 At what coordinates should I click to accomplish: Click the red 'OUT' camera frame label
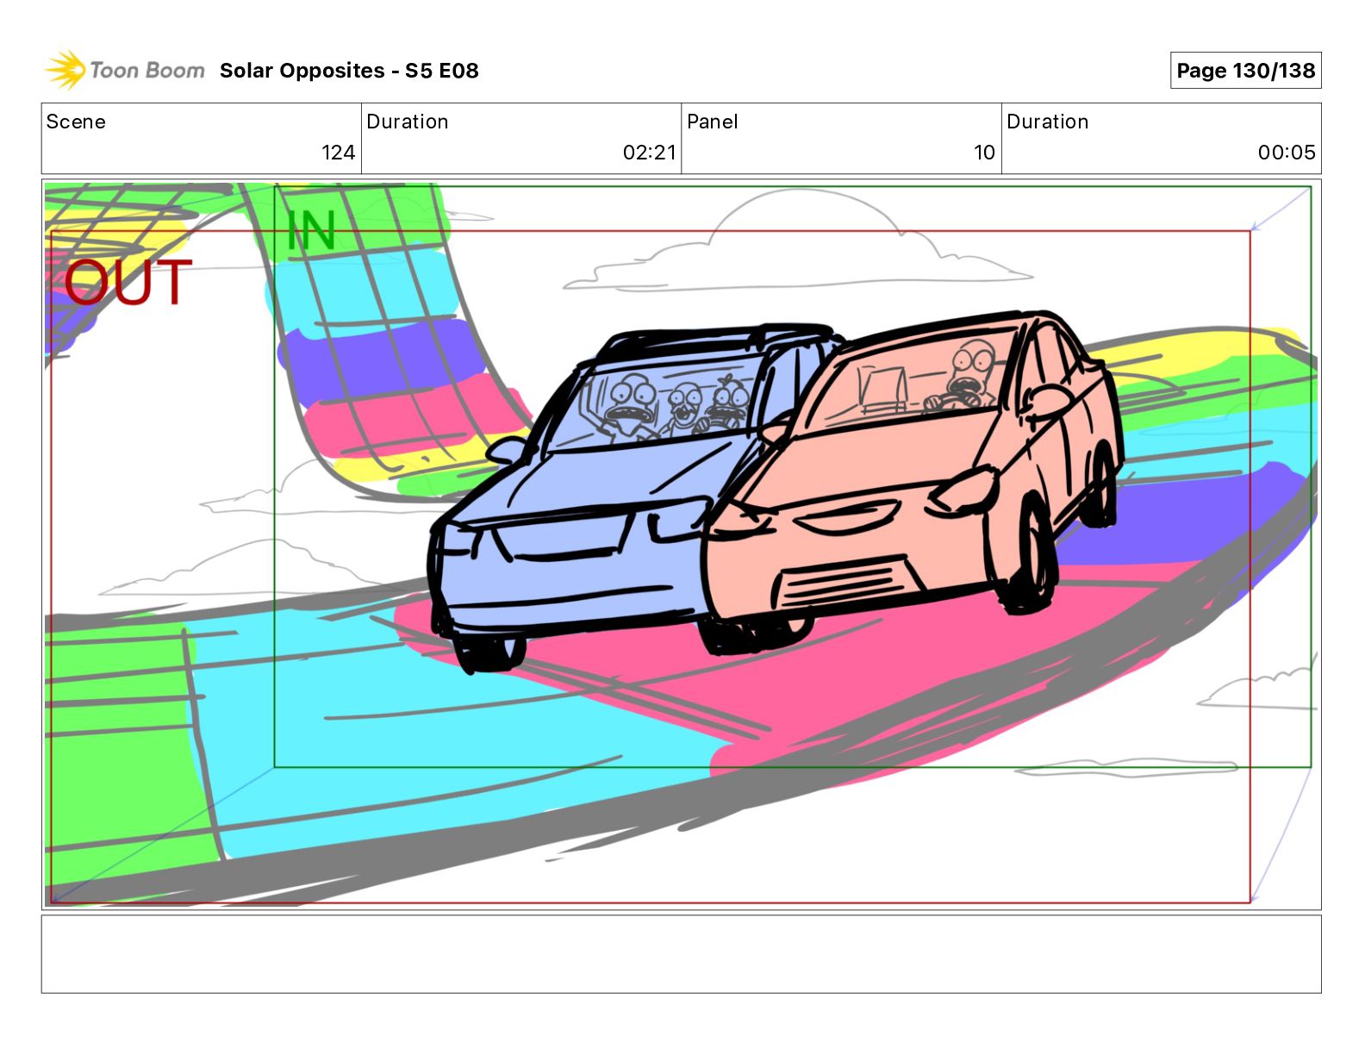point(128,283)
